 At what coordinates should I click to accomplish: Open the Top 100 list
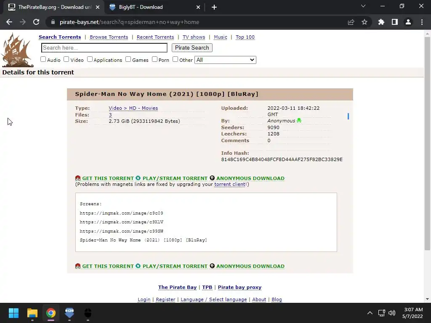245,37
